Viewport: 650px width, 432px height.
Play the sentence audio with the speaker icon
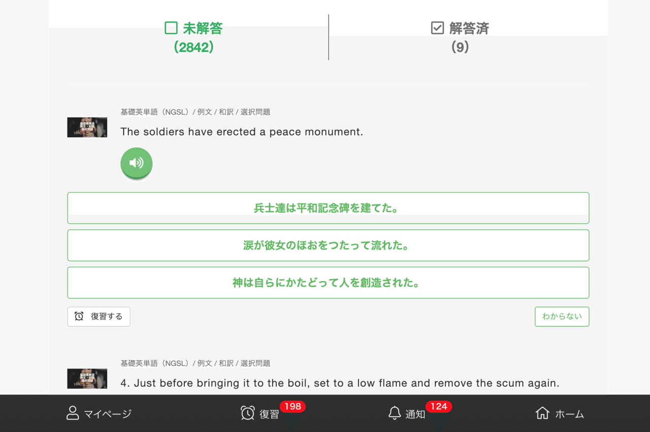[x=136, y=164]
